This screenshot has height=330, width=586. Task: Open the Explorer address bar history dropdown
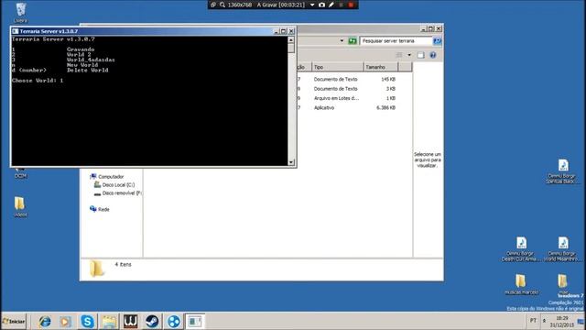tap(342, 40)
